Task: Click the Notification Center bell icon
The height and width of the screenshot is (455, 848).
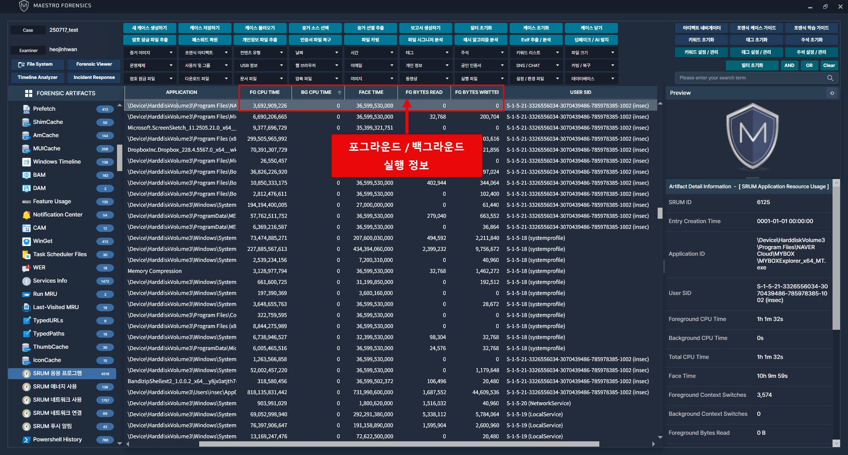Action: tap(26, 215)
